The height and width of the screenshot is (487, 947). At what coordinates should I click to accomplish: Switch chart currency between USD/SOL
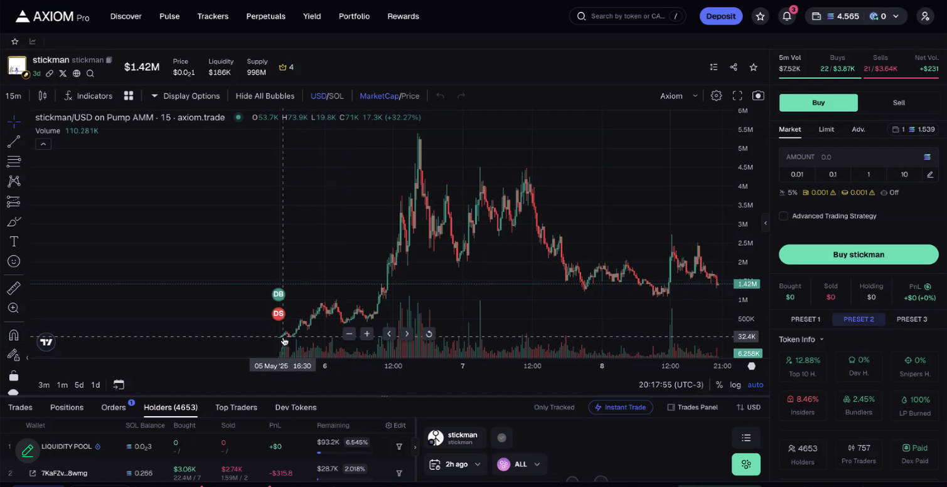(x=327, y=96)
